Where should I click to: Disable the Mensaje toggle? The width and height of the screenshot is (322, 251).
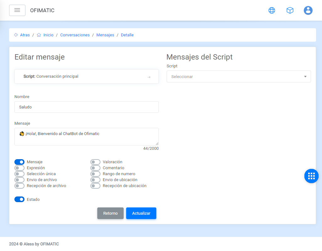19,162
